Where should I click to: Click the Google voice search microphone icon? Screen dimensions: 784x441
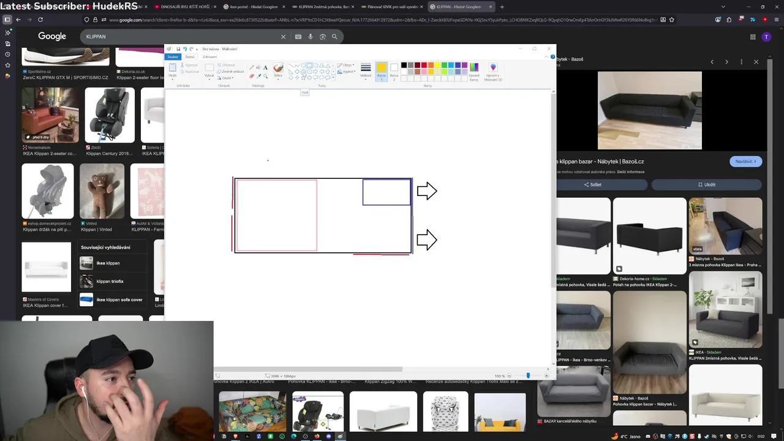pyautogui.click(x=311, y=37)
